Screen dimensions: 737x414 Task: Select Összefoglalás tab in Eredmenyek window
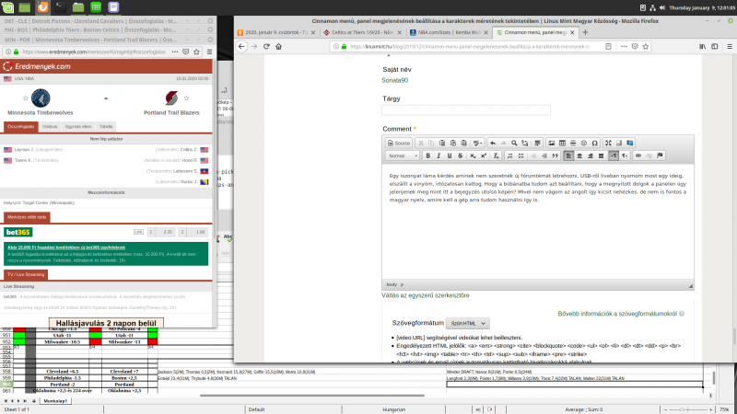pyautogui.click(x=20, y=127)
